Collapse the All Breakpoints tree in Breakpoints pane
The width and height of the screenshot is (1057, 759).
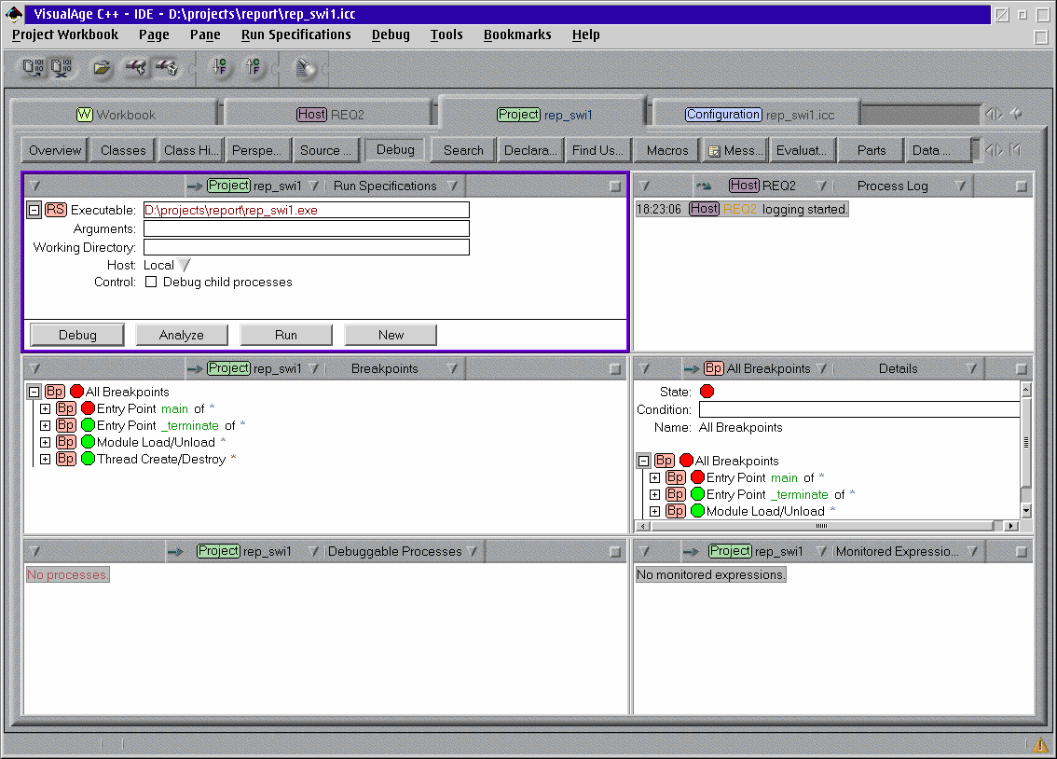pyautogui.click(x=34, y=392)
